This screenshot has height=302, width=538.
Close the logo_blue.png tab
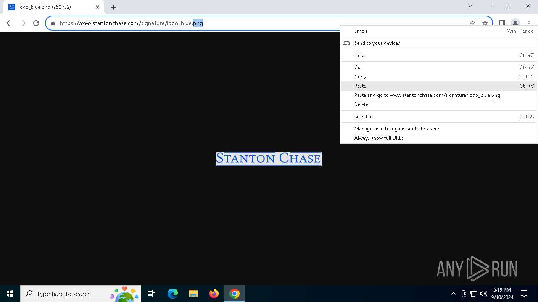point(98,7)
